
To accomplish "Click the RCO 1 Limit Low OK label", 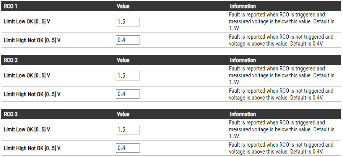I will click(27, 22).
